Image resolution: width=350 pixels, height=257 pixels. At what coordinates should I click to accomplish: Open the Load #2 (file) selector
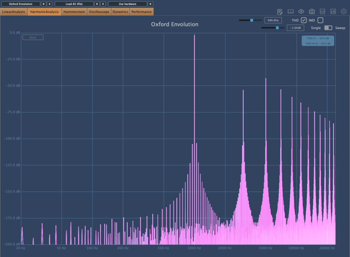click(74, 4)
